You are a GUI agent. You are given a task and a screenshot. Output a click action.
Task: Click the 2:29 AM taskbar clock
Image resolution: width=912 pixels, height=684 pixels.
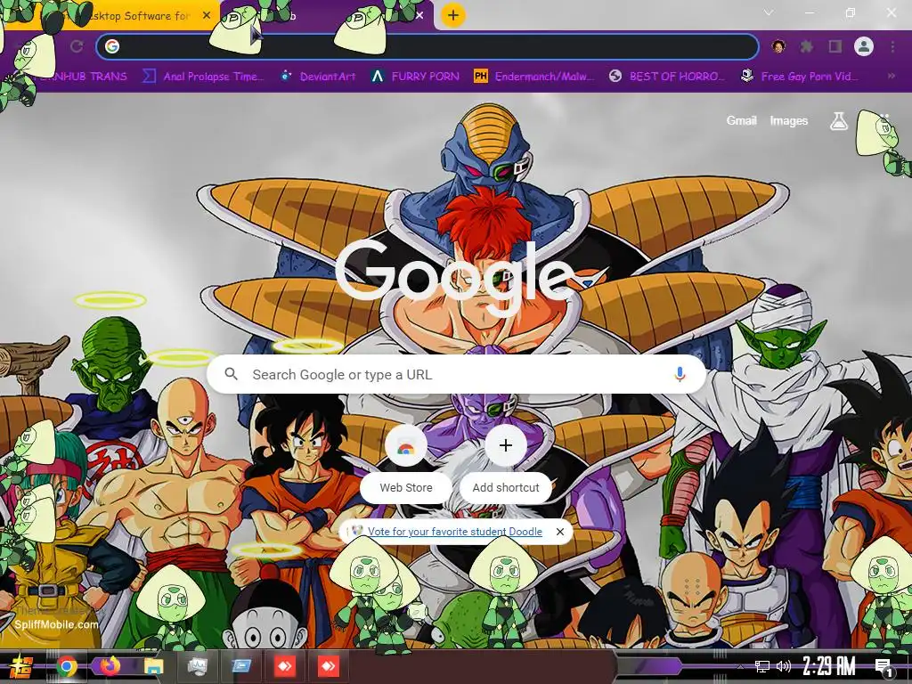829,666
